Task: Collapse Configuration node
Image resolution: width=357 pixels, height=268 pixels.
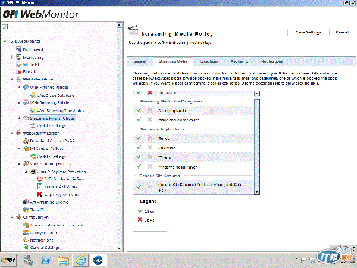Action: click(x=12, y=217)
